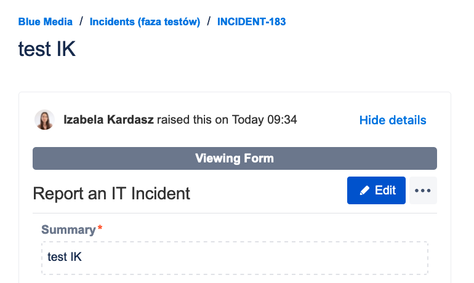Screen dimensions: 474x283
Task: Open the INCIDENT-183 breadcrumb link
Action: 251,22
